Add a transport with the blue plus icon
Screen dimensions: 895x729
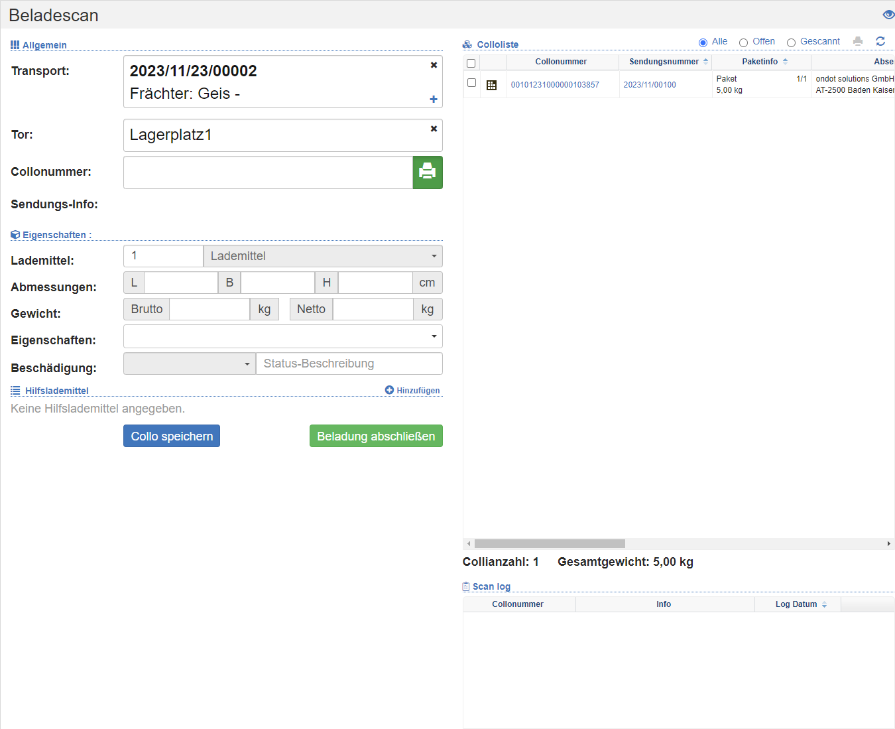click(x=434, y=99)
